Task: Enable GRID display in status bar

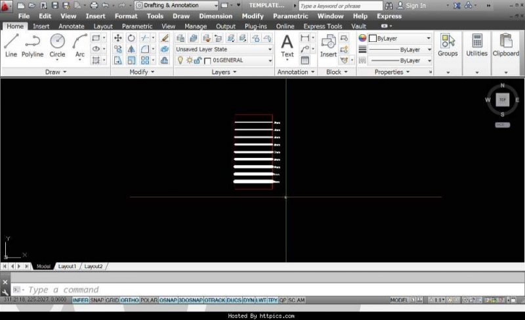Action: pos(112,300)
